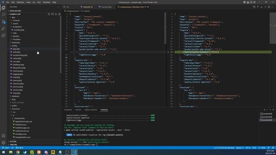Click Spaces: 4 indentation setting
276x155 pixels.
click(x=240, y=148)
